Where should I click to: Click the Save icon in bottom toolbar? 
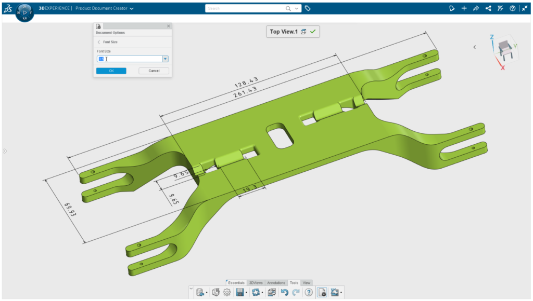tap(240, 292)
